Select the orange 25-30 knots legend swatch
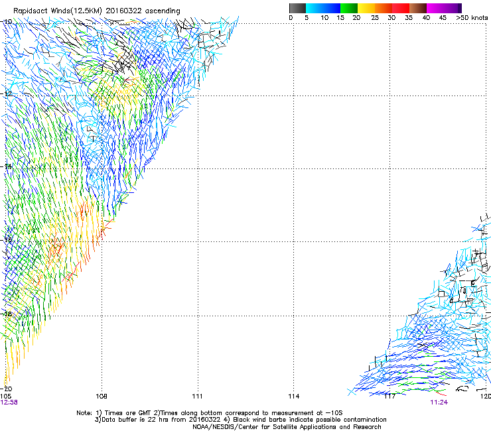Image resolution: width=491 pixels, height=431 pixels. tap(384, 8)
